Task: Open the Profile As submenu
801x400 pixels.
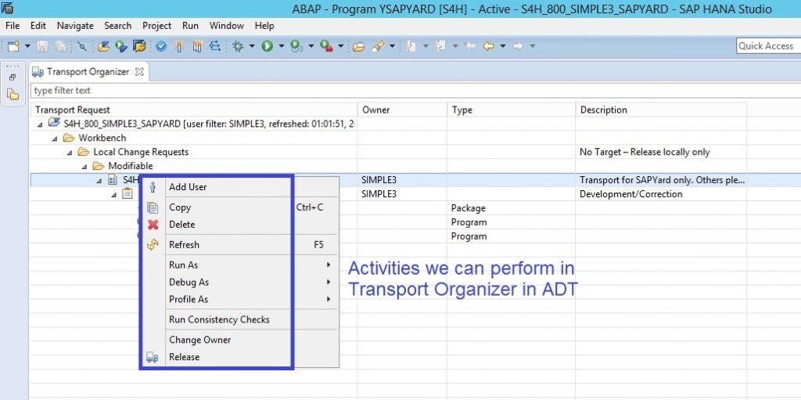Action: pyautogui.click(x=239, y=299)
